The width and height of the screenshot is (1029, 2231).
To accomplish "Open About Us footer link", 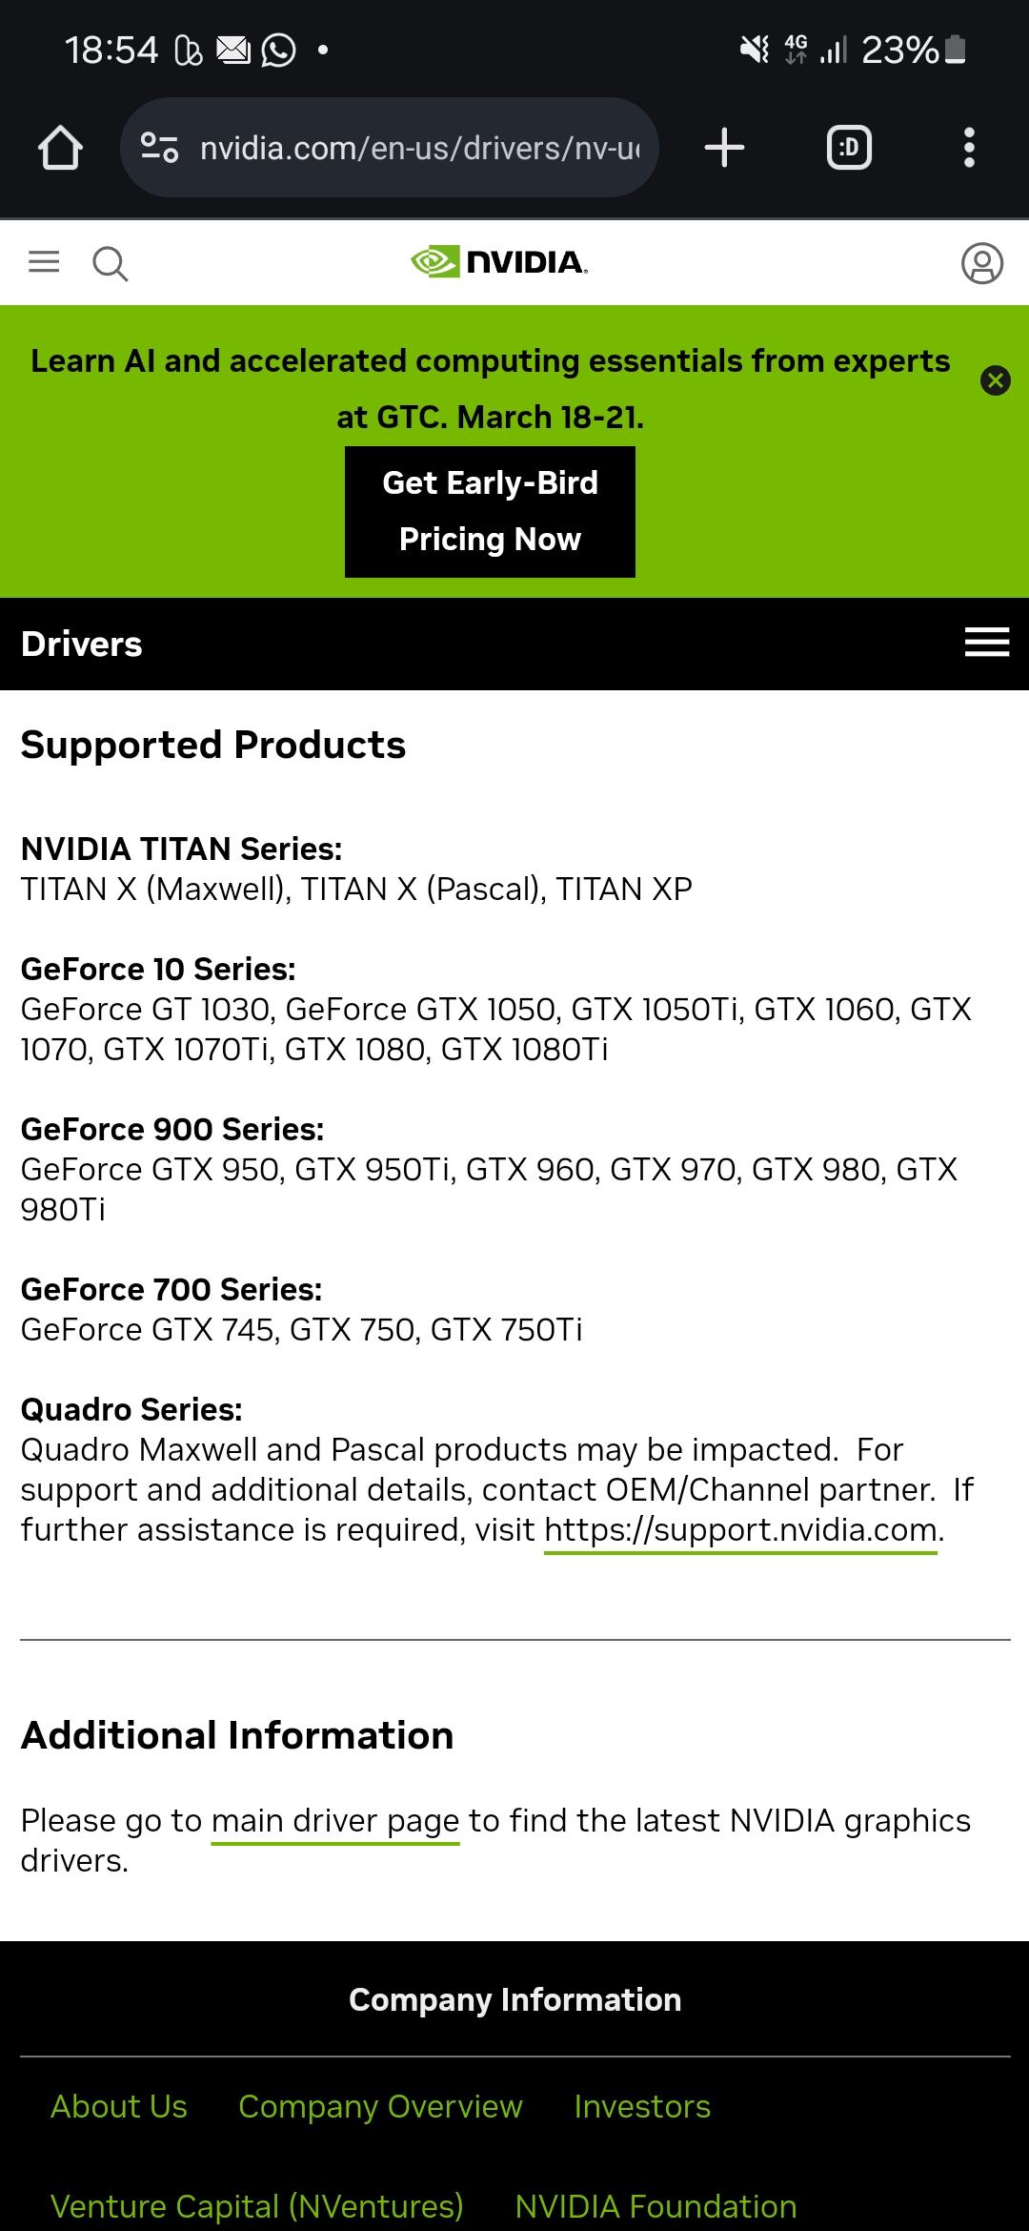I will (x=119, y=2106).
